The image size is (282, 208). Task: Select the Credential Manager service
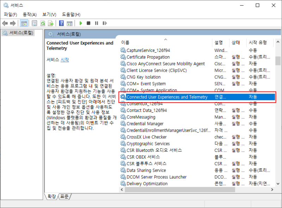pyautogui.click(x=145, y=124)
